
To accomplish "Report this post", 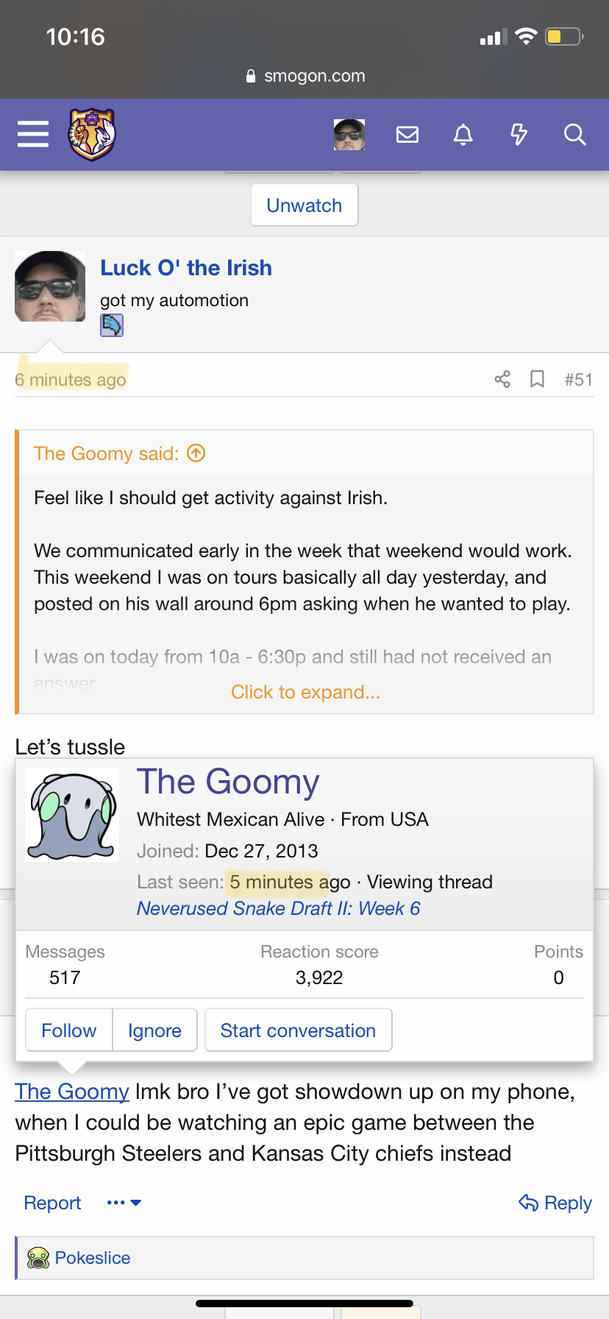I will pyautogui.click(x=52, y=1203).
